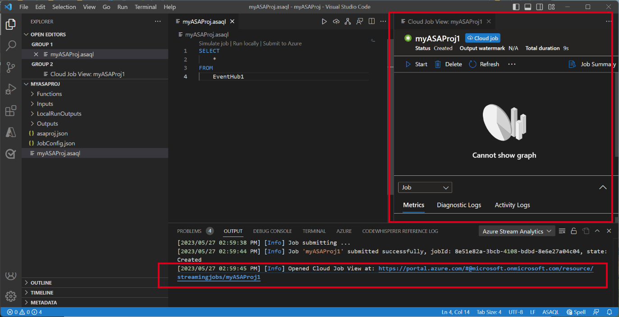Viewport: 619px width, 317px height.
Task: Clear the Output panel contents
Action: [x=562, y=230]
